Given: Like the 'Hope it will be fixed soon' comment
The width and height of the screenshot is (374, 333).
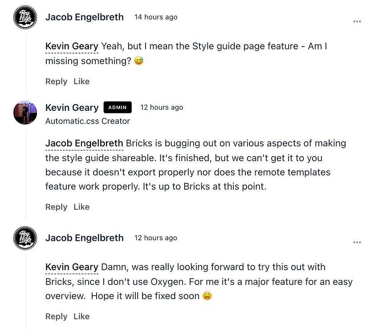Looking at the screenshot, I should point(81,317).
